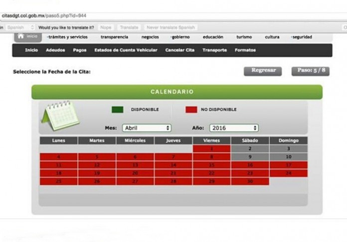Open the Año dropdown showing 2016
This screenshot has height=242, width=347.
[x=234, y=128]
